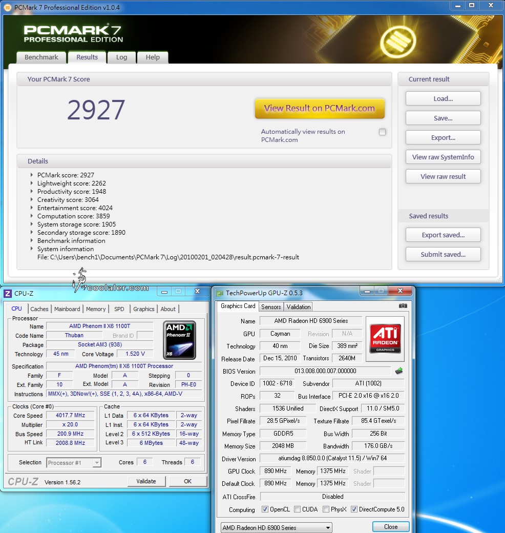This screenshot has width=505, height=533.
Task: Expand the Creativity score row
Action: [x=32, y=199]
